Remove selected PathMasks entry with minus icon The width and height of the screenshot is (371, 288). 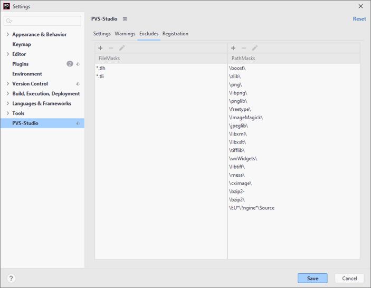point(244,48)
